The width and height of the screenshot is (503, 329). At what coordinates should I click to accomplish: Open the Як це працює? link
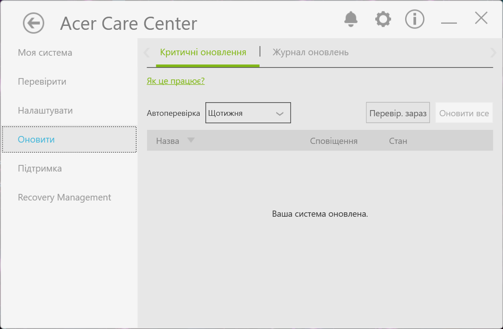point(176,81)
